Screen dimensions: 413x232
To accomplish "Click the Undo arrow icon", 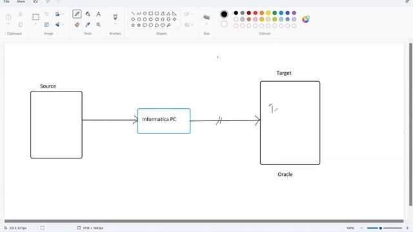I will coord(48,1).
